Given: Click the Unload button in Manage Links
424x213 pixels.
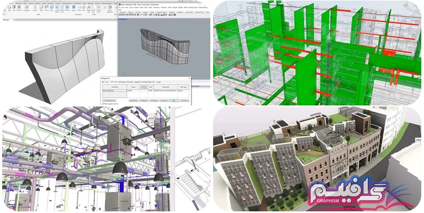Looking at the screenshot, I should (154, 101).
